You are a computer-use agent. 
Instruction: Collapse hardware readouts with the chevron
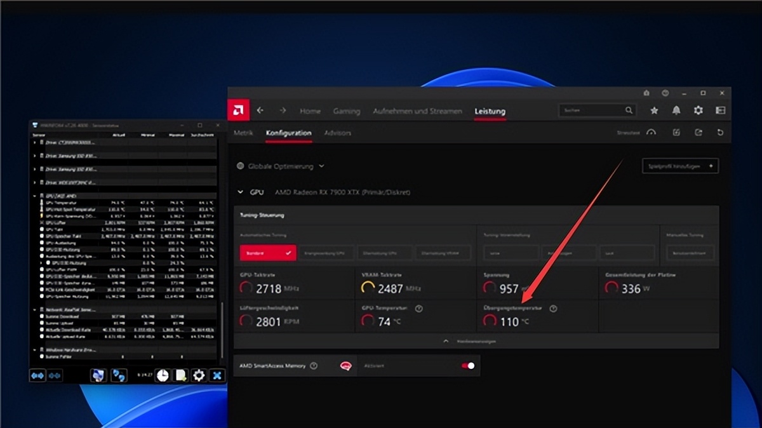[x=446, y=341]
